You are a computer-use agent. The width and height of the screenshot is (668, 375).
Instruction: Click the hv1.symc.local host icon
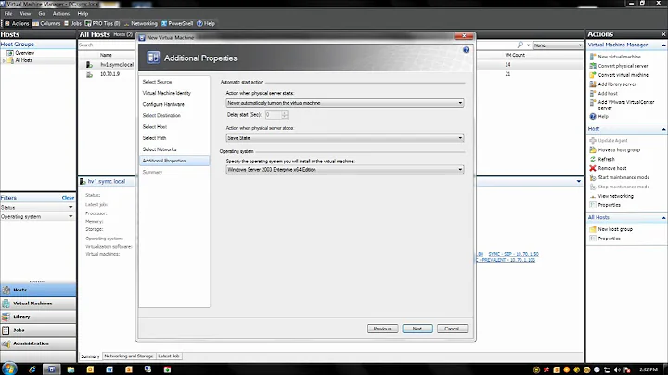89,64
